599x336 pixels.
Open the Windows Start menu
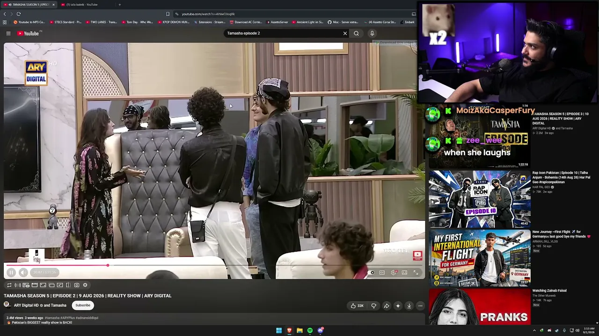(x=279, y=330)
